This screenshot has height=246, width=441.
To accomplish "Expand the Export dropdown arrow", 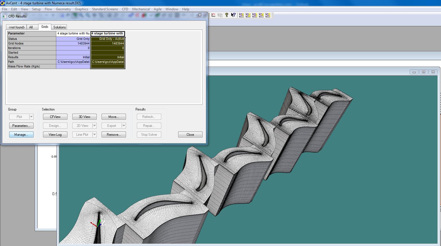I will [124, 125].
